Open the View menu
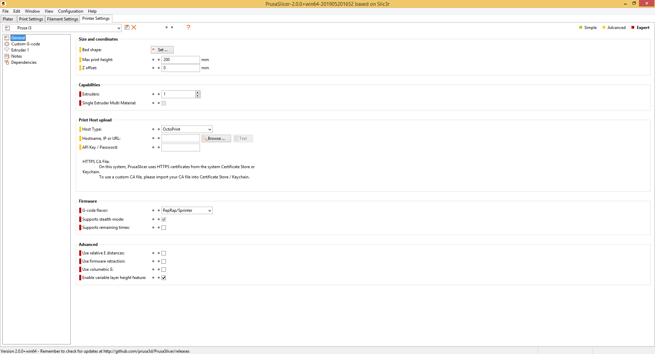 tap(49, 11)
